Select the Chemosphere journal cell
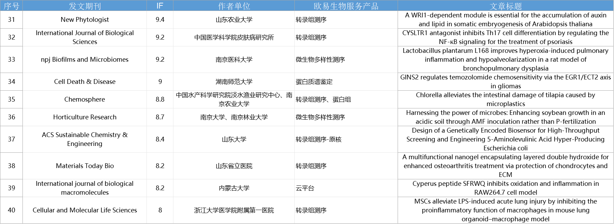Image resolution: width=614 pixels, height=224 pixels. coord(85,100)
